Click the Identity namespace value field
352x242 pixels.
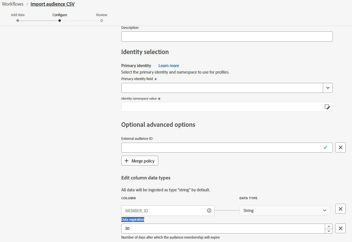click(x=221, y=107)
